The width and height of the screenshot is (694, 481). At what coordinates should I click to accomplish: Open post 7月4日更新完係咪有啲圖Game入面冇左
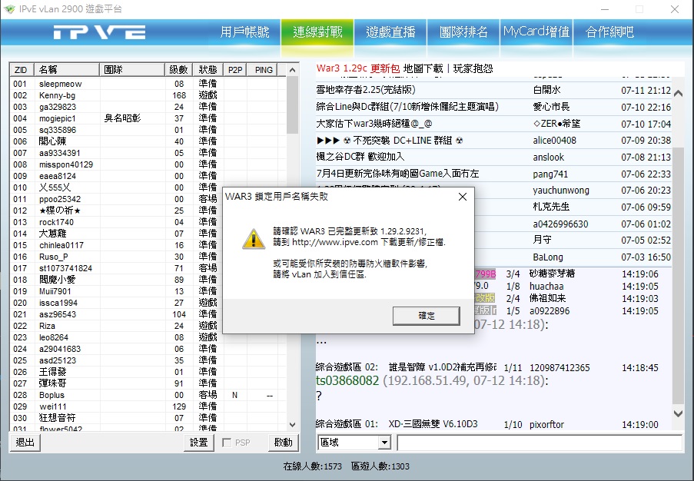397,174
